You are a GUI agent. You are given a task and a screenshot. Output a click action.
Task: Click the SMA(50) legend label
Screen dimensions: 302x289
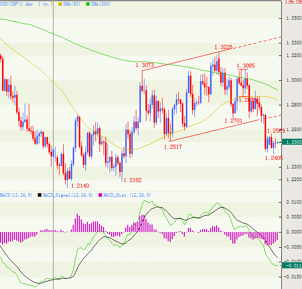[x=71, y=4]
